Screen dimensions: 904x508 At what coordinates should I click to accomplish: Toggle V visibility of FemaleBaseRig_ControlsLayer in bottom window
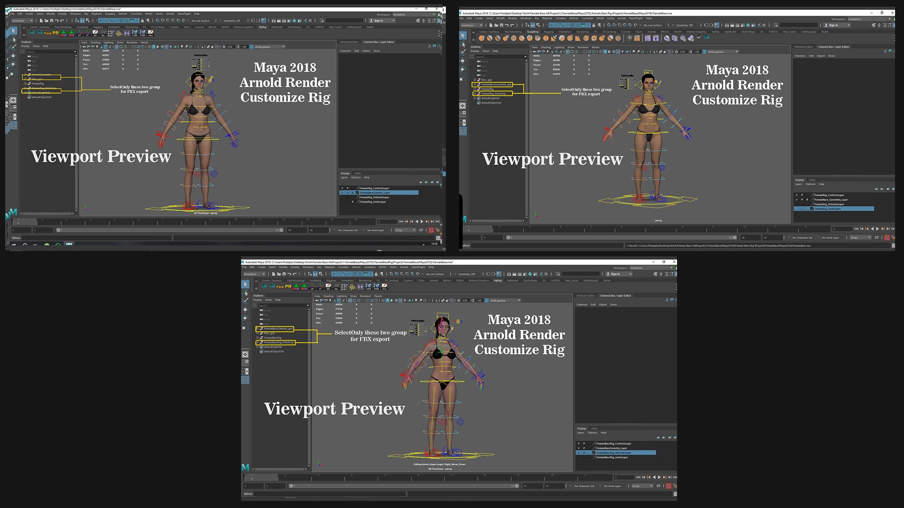click(x=579, y=444)
